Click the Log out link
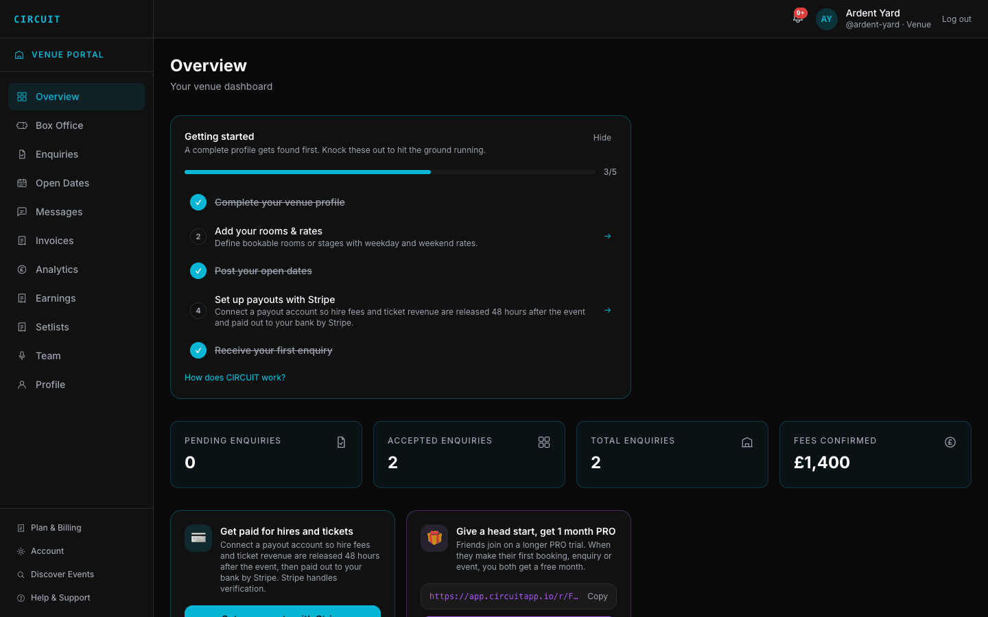 [x=956, y=19]
